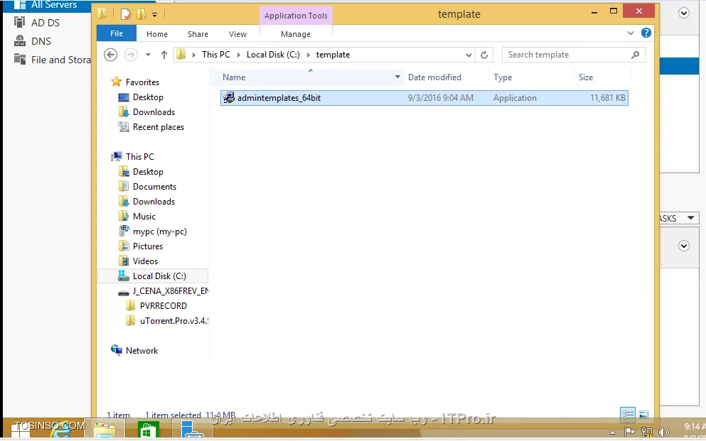Viewport: 706px width, 441px height.
Task: Select the admintemplates_64bit file
Action: click(x=424, y=98)
